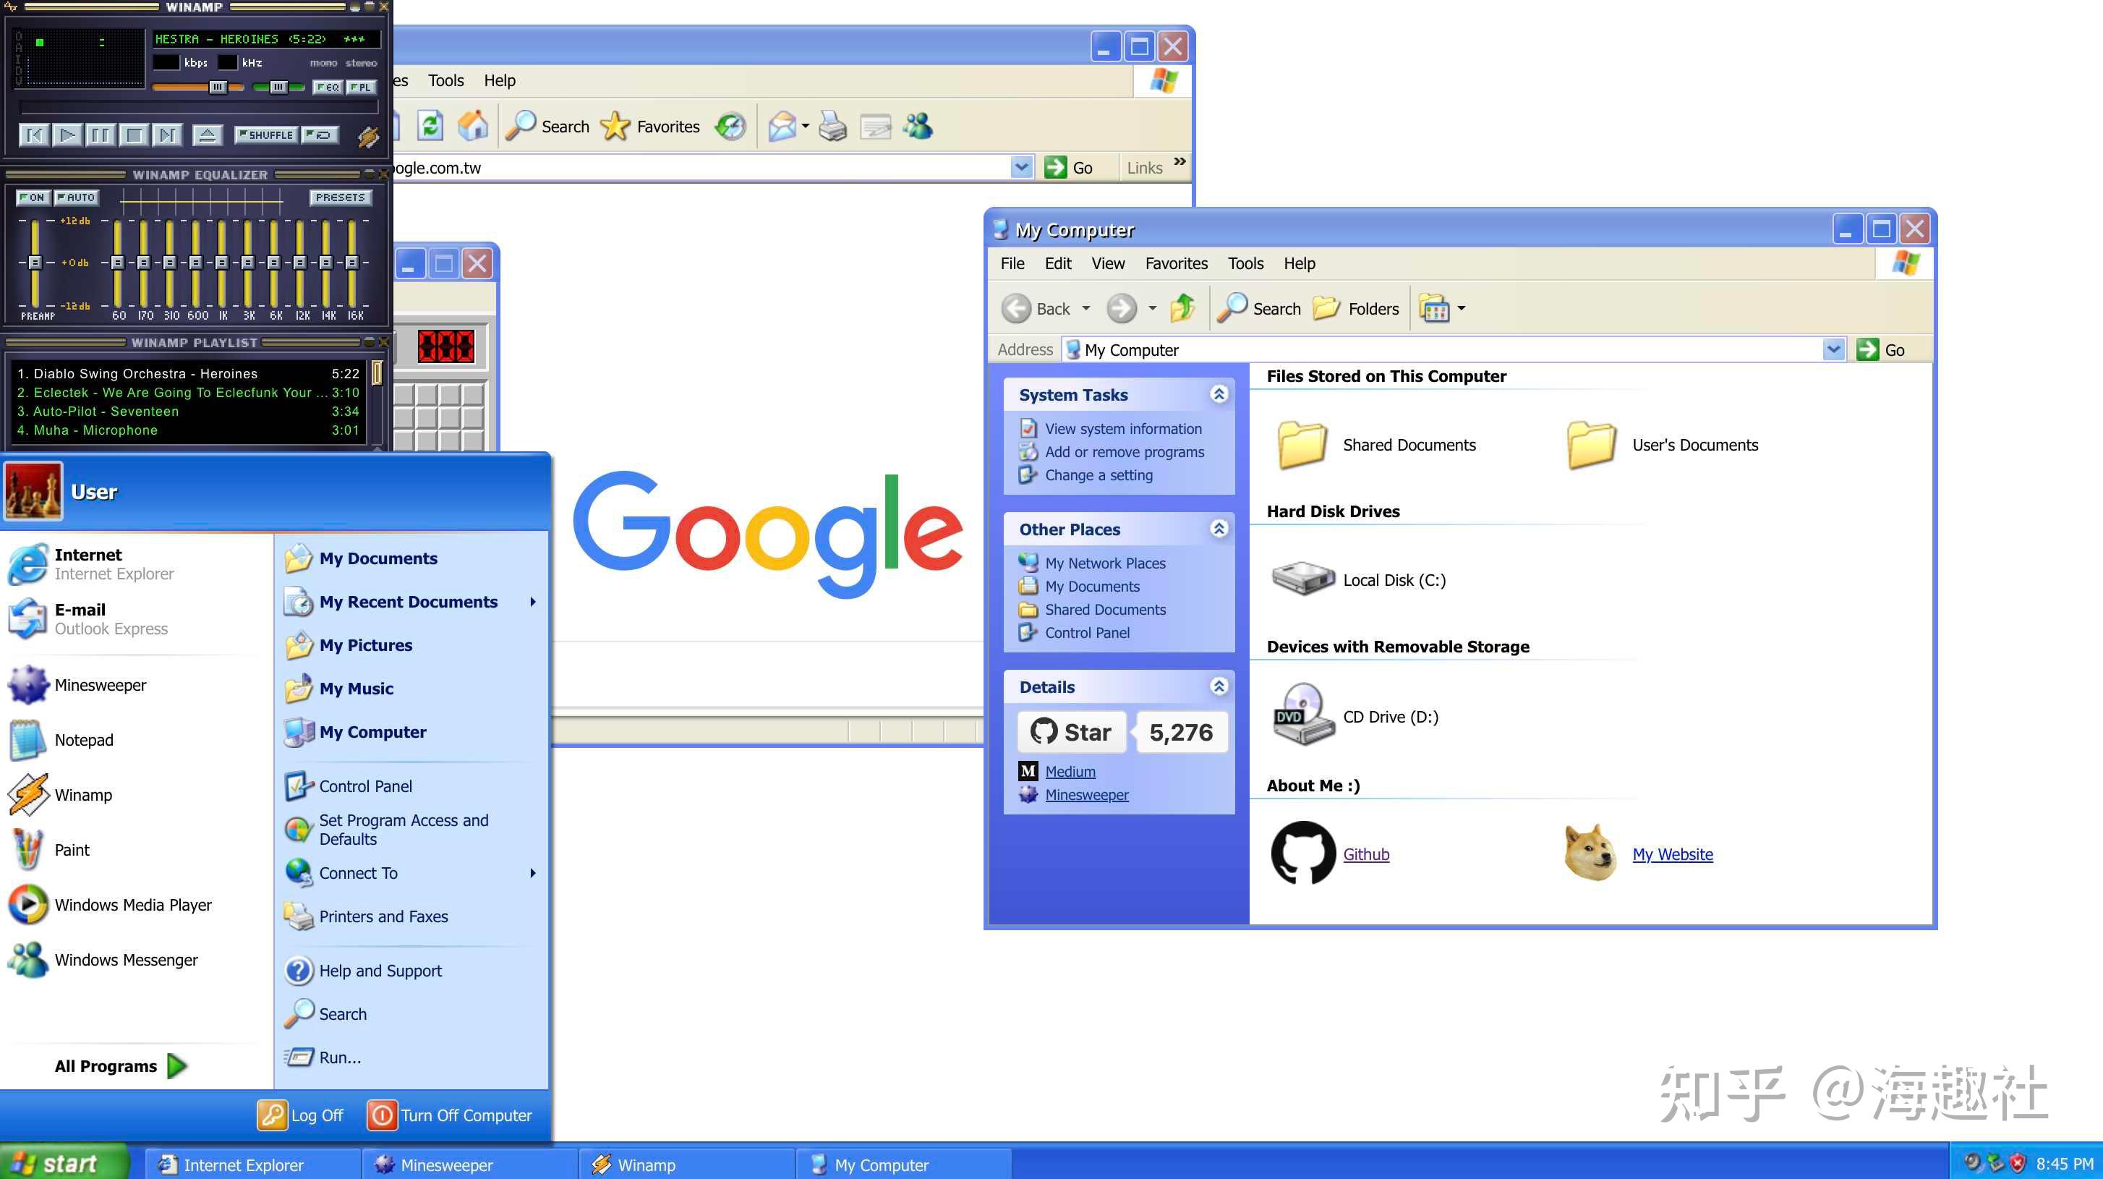The height and width of the screenshot is (1179, 2103).
Task: Open the My Website link
Action: coord(1672,854)
